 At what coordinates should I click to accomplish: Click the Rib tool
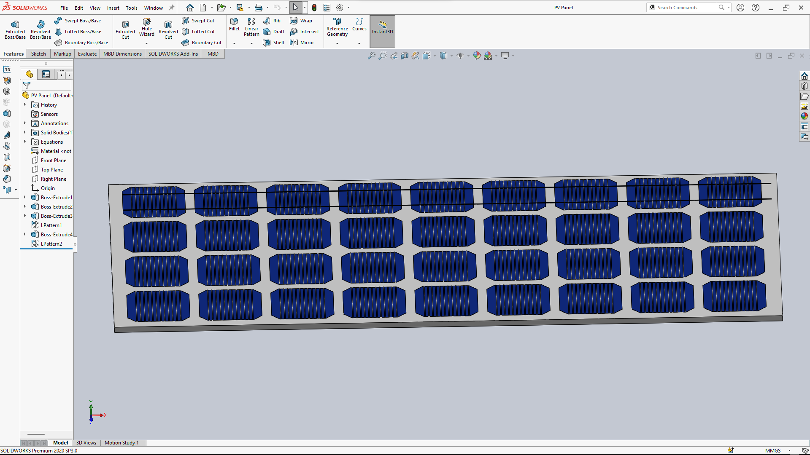tap(272, 21)
